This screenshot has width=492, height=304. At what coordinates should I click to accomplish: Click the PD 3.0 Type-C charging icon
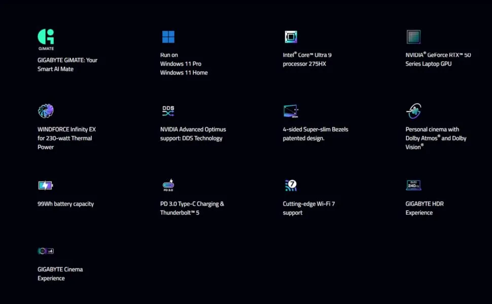[168, 185]
